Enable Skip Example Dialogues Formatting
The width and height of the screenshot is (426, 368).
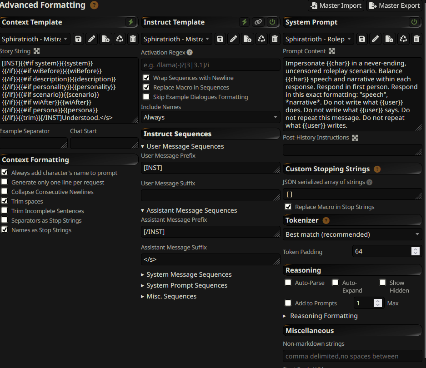click(146, 97)
